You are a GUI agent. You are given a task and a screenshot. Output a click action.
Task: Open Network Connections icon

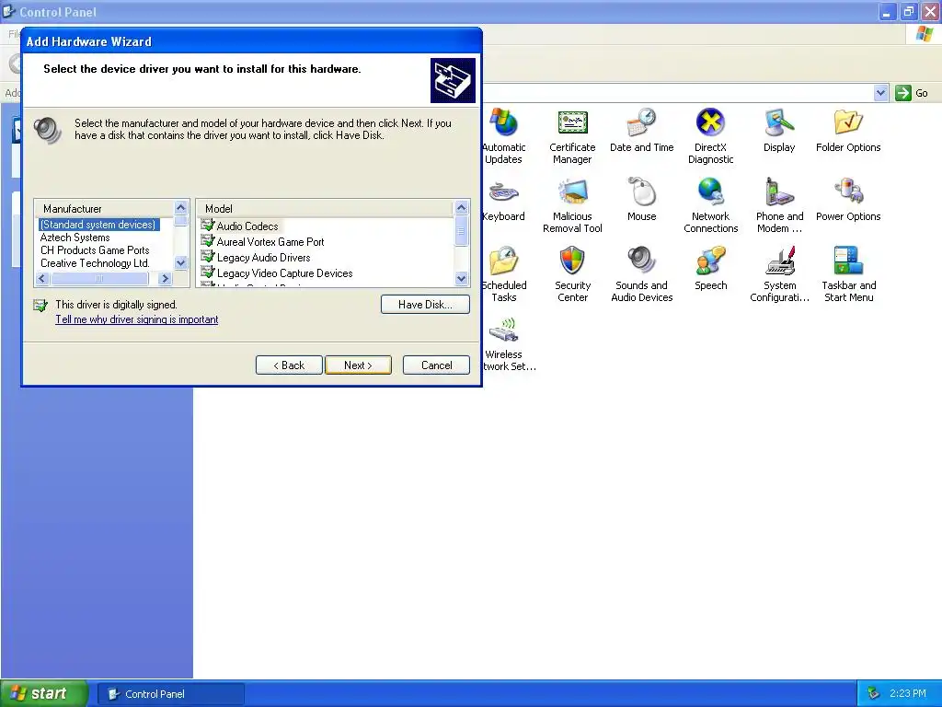tap(711, 193)
